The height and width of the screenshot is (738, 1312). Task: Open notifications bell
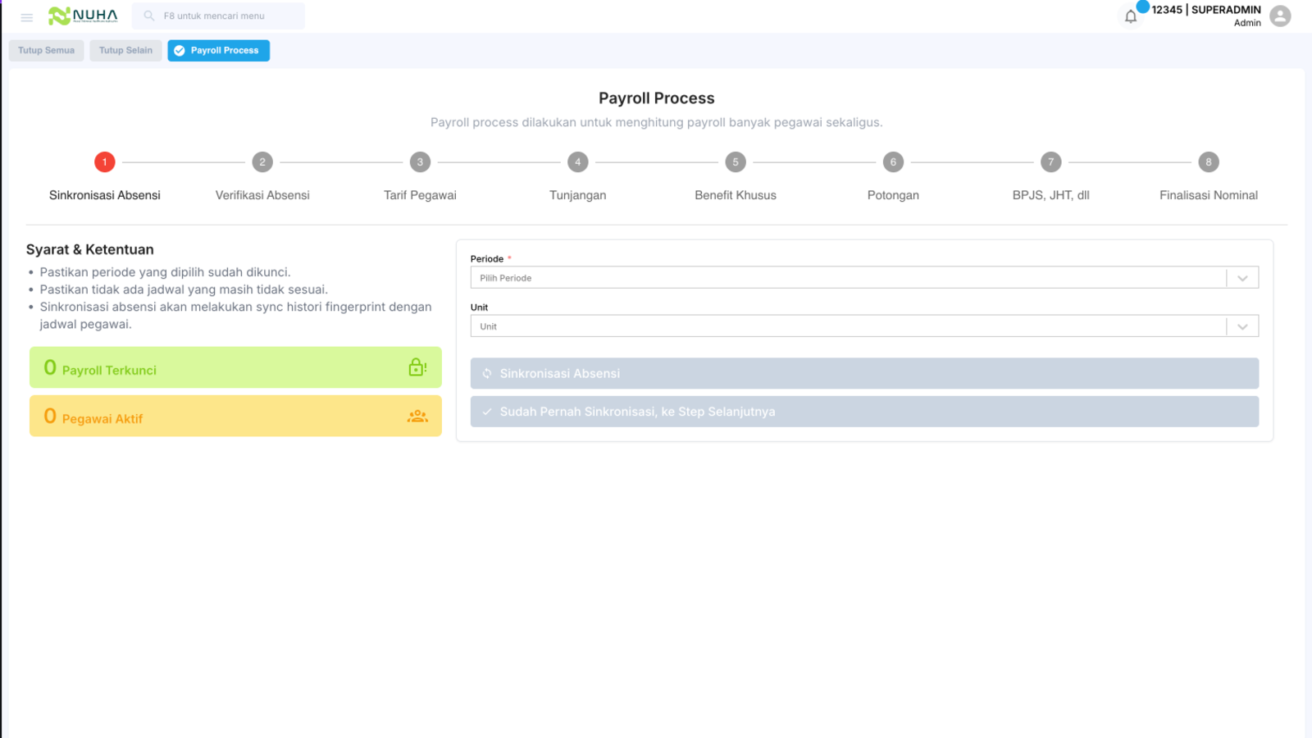click(1131, 16)
